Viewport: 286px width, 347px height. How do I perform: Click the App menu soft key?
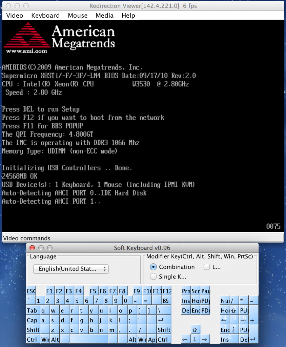[152, 339]
